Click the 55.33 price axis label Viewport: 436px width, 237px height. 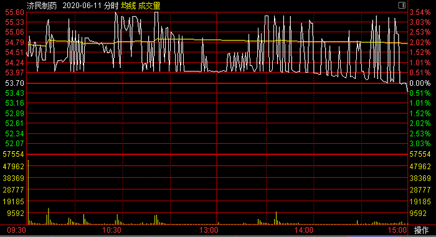pos(15,22)
